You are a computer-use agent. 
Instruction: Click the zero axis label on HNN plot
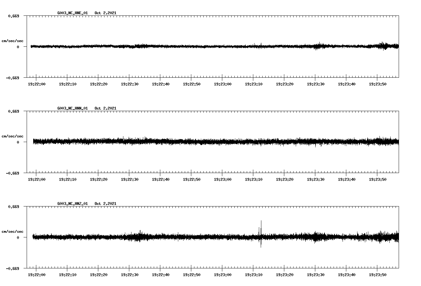tap(18, 142)
